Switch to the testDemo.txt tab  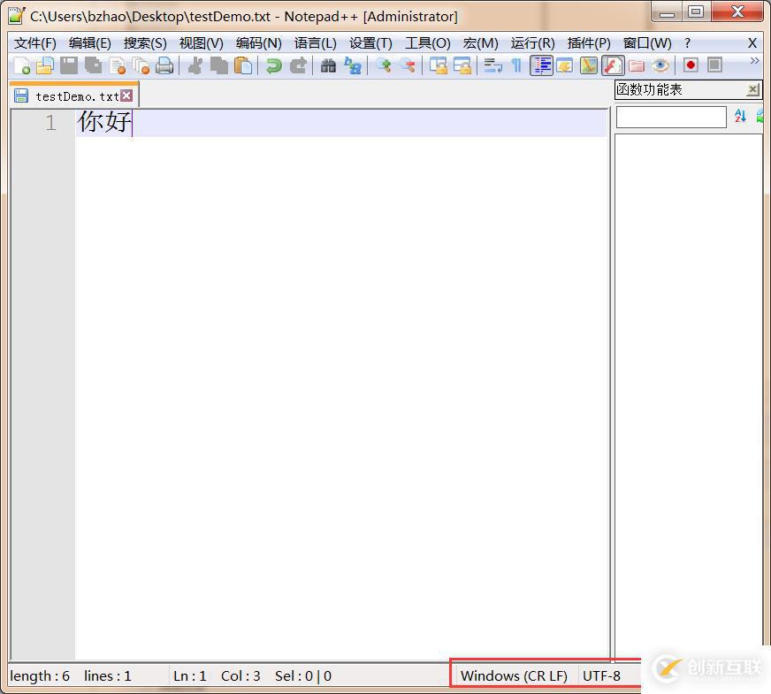click(71, 95)
